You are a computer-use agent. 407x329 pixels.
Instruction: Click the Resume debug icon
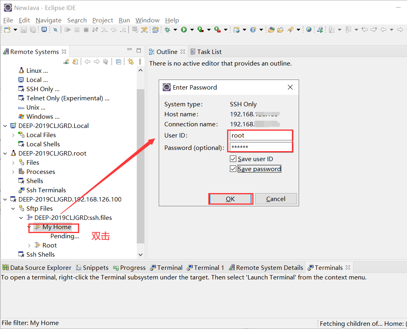coord(68,30)
